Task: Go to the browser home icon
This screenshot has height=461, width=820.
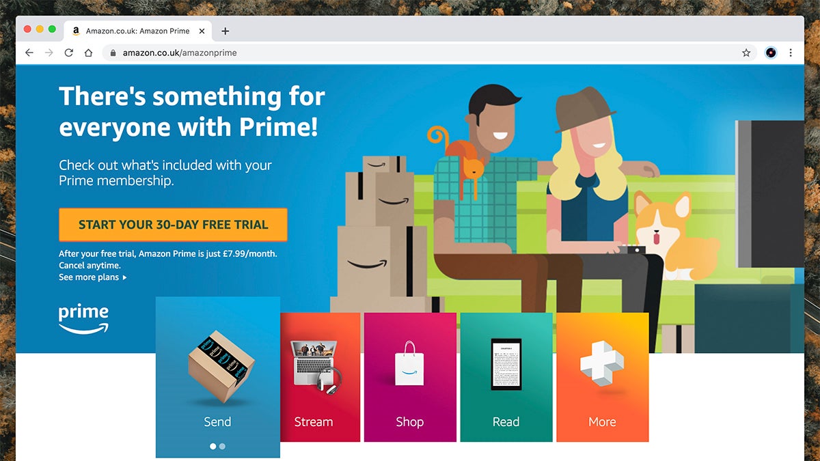Action: pyautogui.click(x=88, y=53)
